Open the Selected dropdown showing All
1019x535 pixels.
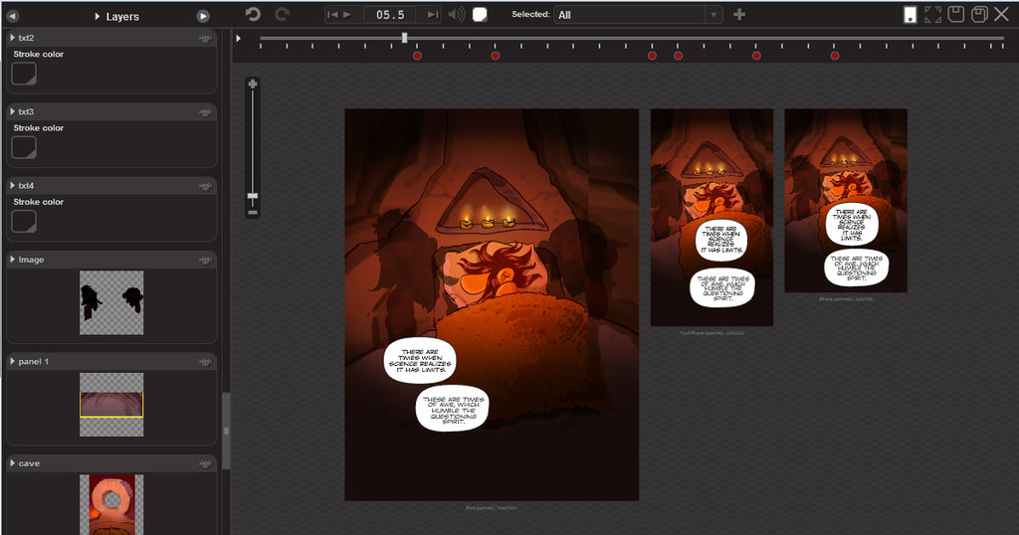click(638, 14)
